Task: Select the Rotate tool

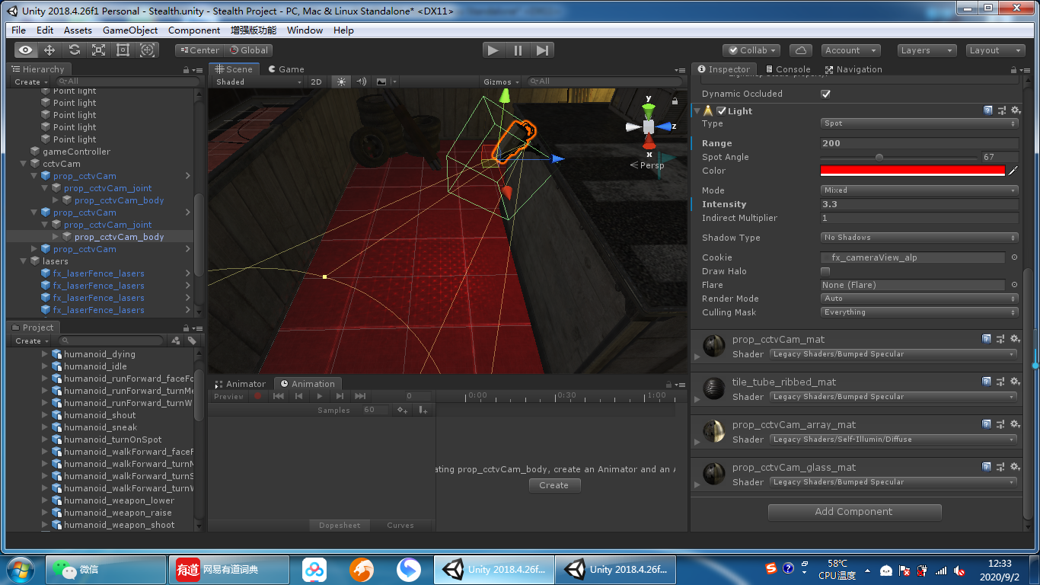Action: pyautogui.click(x=74, y=50)
